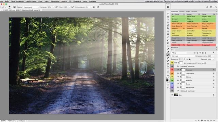Open the workspace switcher icon
This screenshot has width=218, height=122.
[x=211, y=7]
